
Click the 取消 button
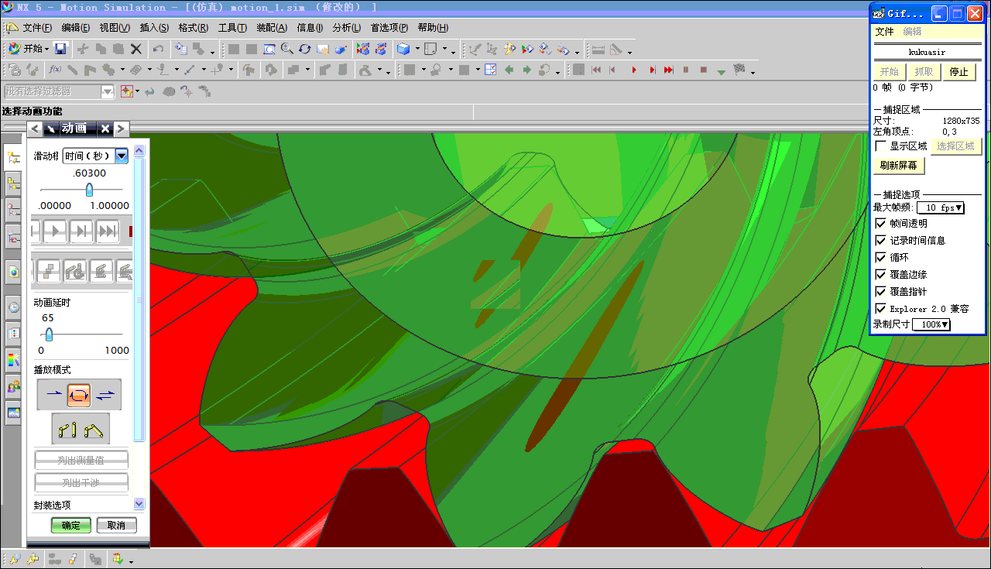(116, 525)
